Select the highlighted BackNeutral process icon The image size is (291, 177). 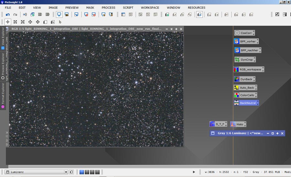pos(246,103)
